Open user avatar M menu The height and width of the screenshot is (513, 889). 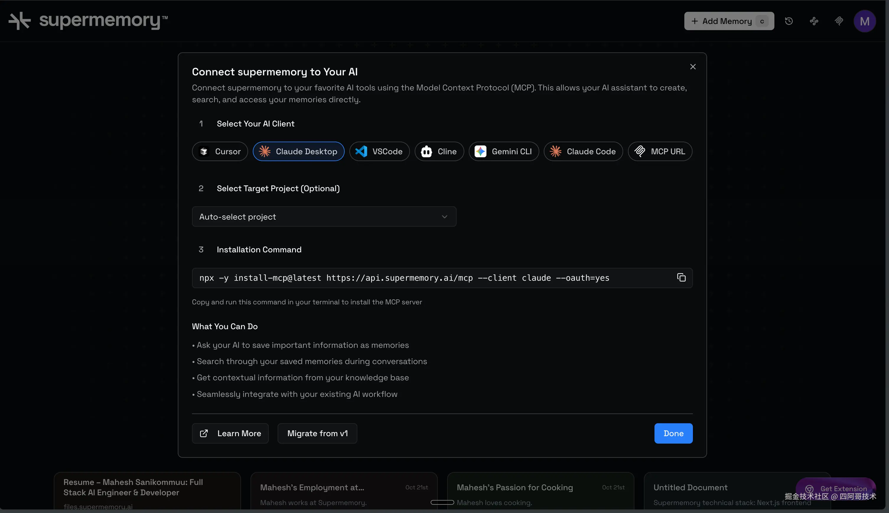point(864,21)
